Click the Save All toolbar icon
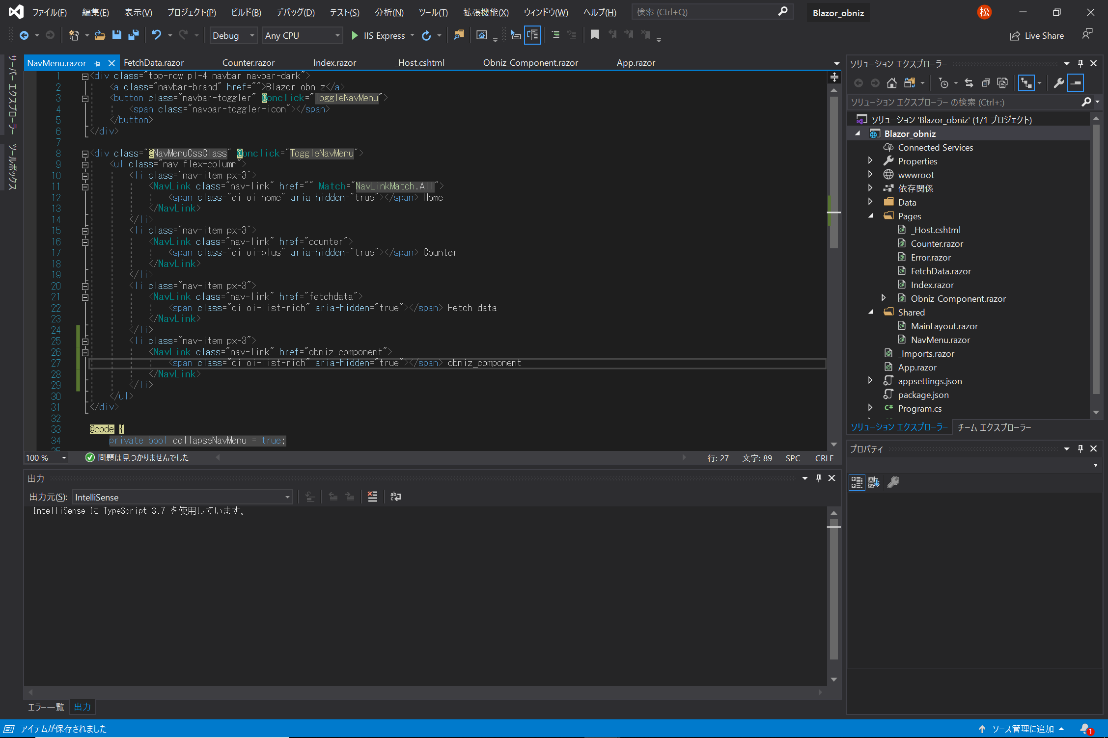 click(133, 35)
